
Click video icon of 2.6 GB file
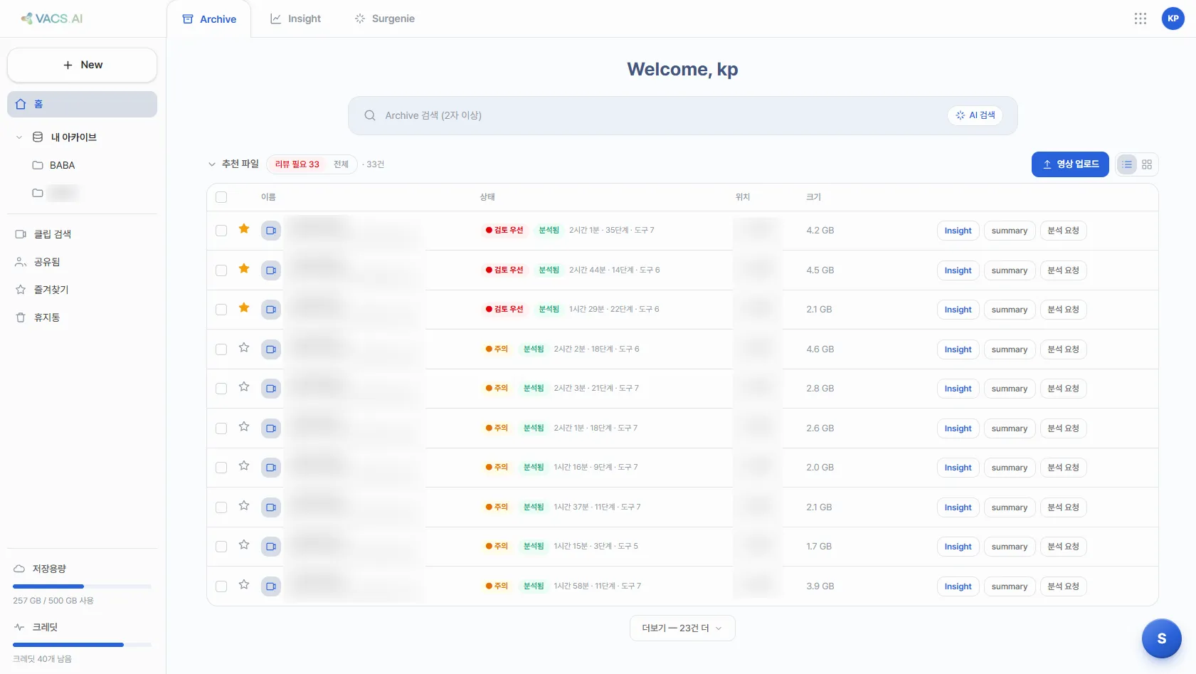pos(271,428)
